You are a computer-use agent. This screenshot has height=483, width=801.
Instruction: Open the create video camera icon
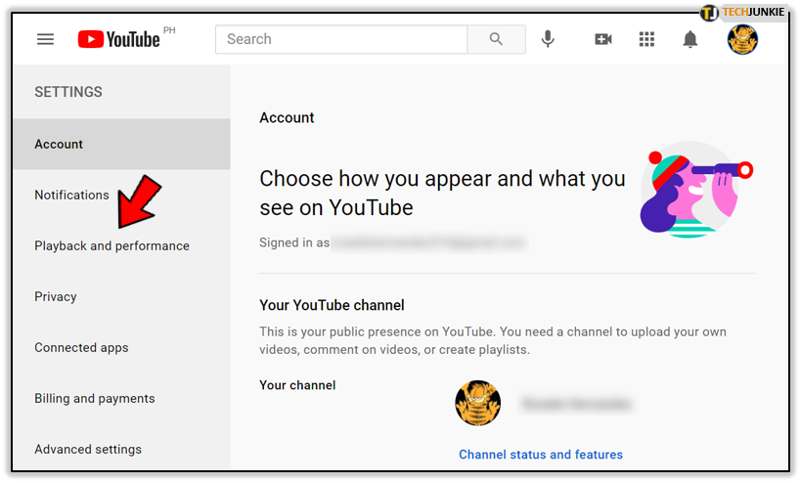(x=603, y=39)
